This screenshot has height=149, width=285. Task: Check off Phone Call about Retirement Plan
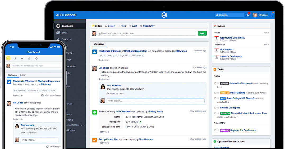coord(215,113)
